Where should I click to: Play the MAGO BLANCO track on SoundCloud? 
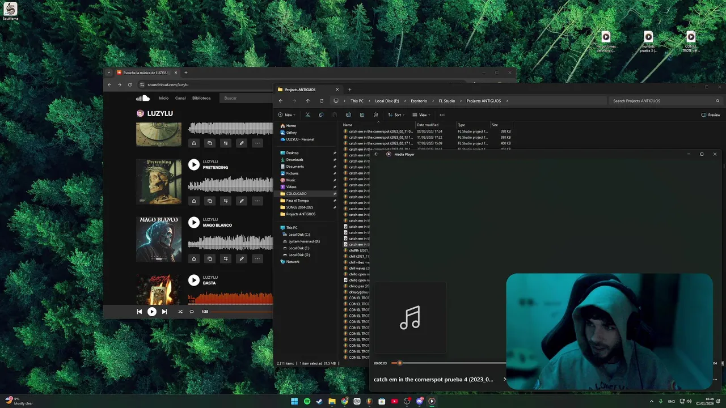(194, 222)
